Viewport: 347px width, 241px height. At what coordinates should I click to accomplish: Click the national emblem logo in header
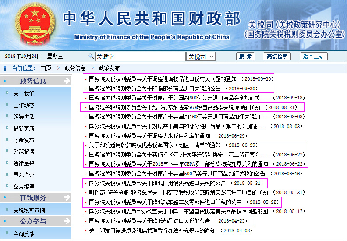coord(35,24)
